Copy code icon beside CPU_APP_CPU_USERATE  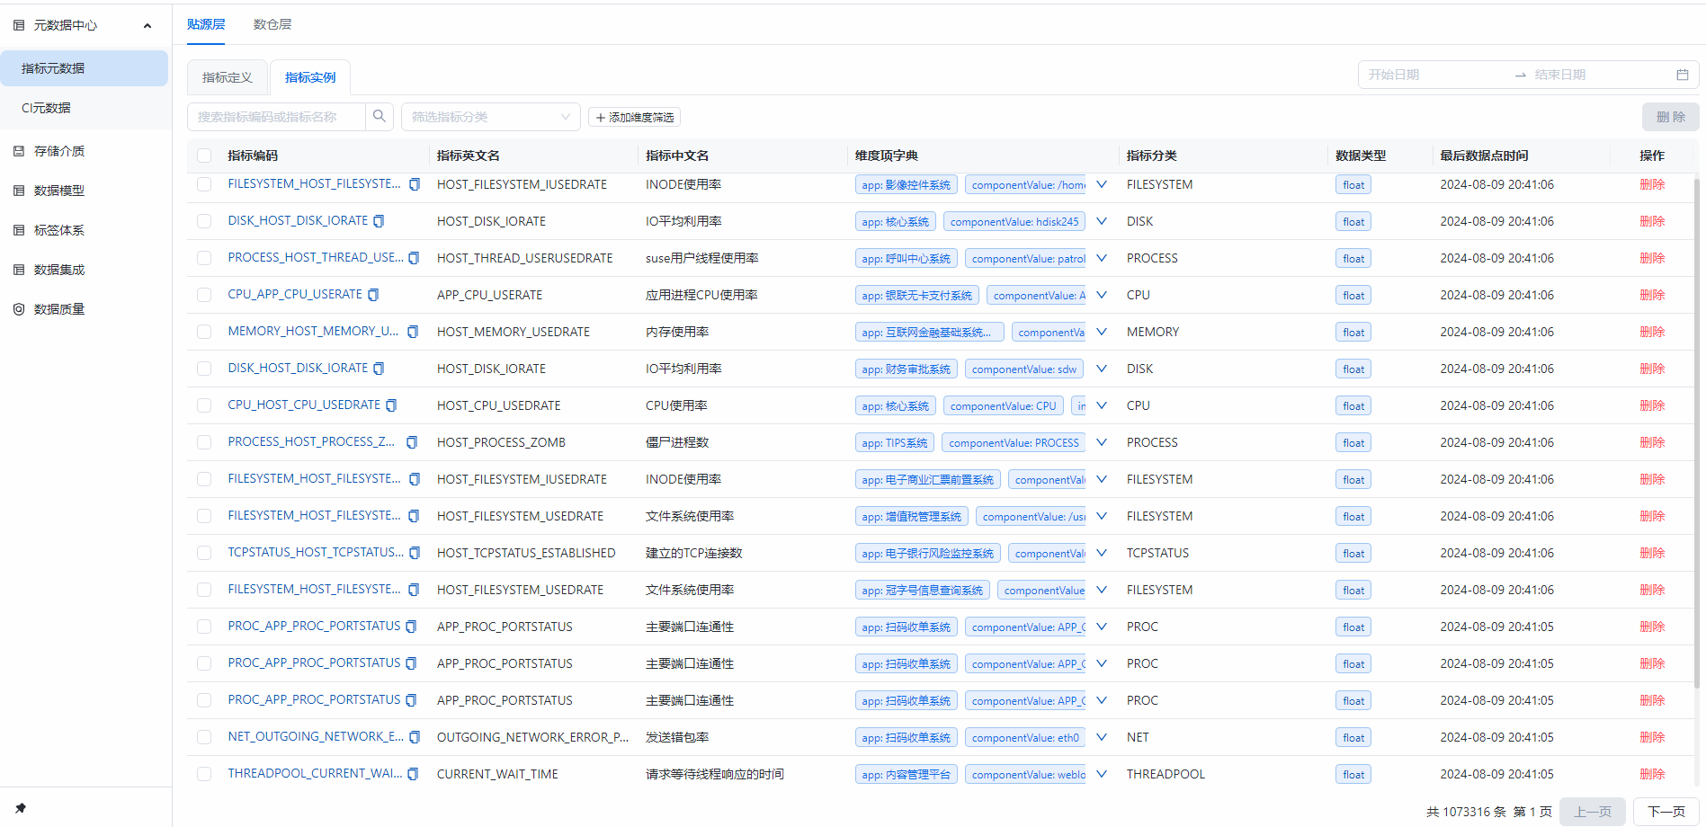[x=373, y=295]
